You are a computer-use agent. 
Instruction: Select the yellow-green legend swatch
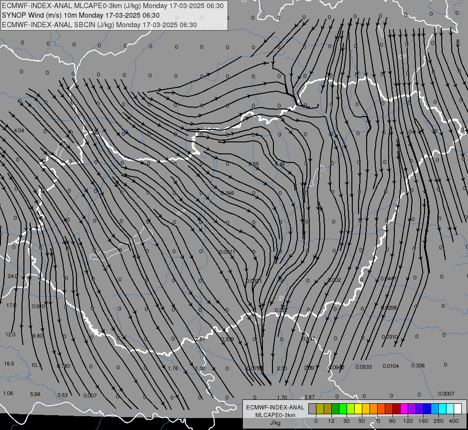(351, 408)
